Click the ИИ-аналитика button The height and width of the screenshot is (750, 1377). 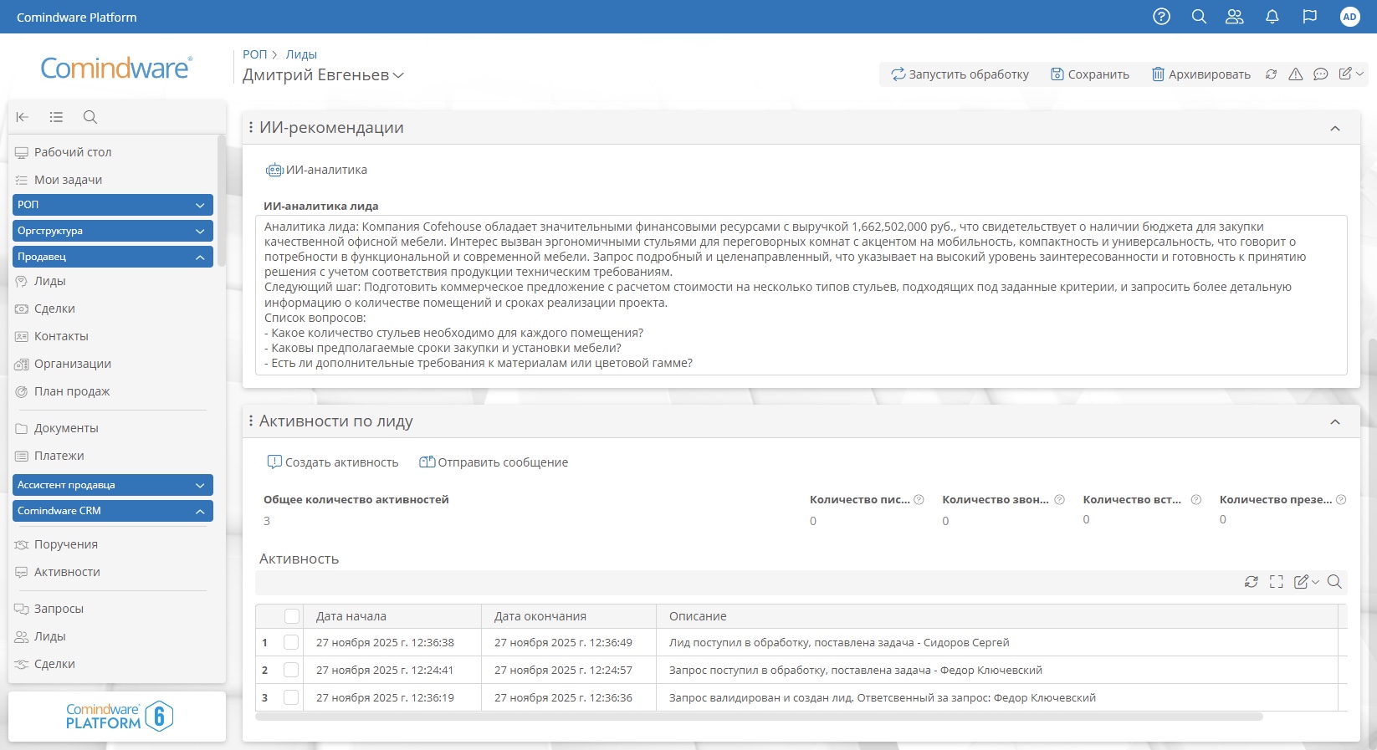pyautogui.click(x=316, y=170)
